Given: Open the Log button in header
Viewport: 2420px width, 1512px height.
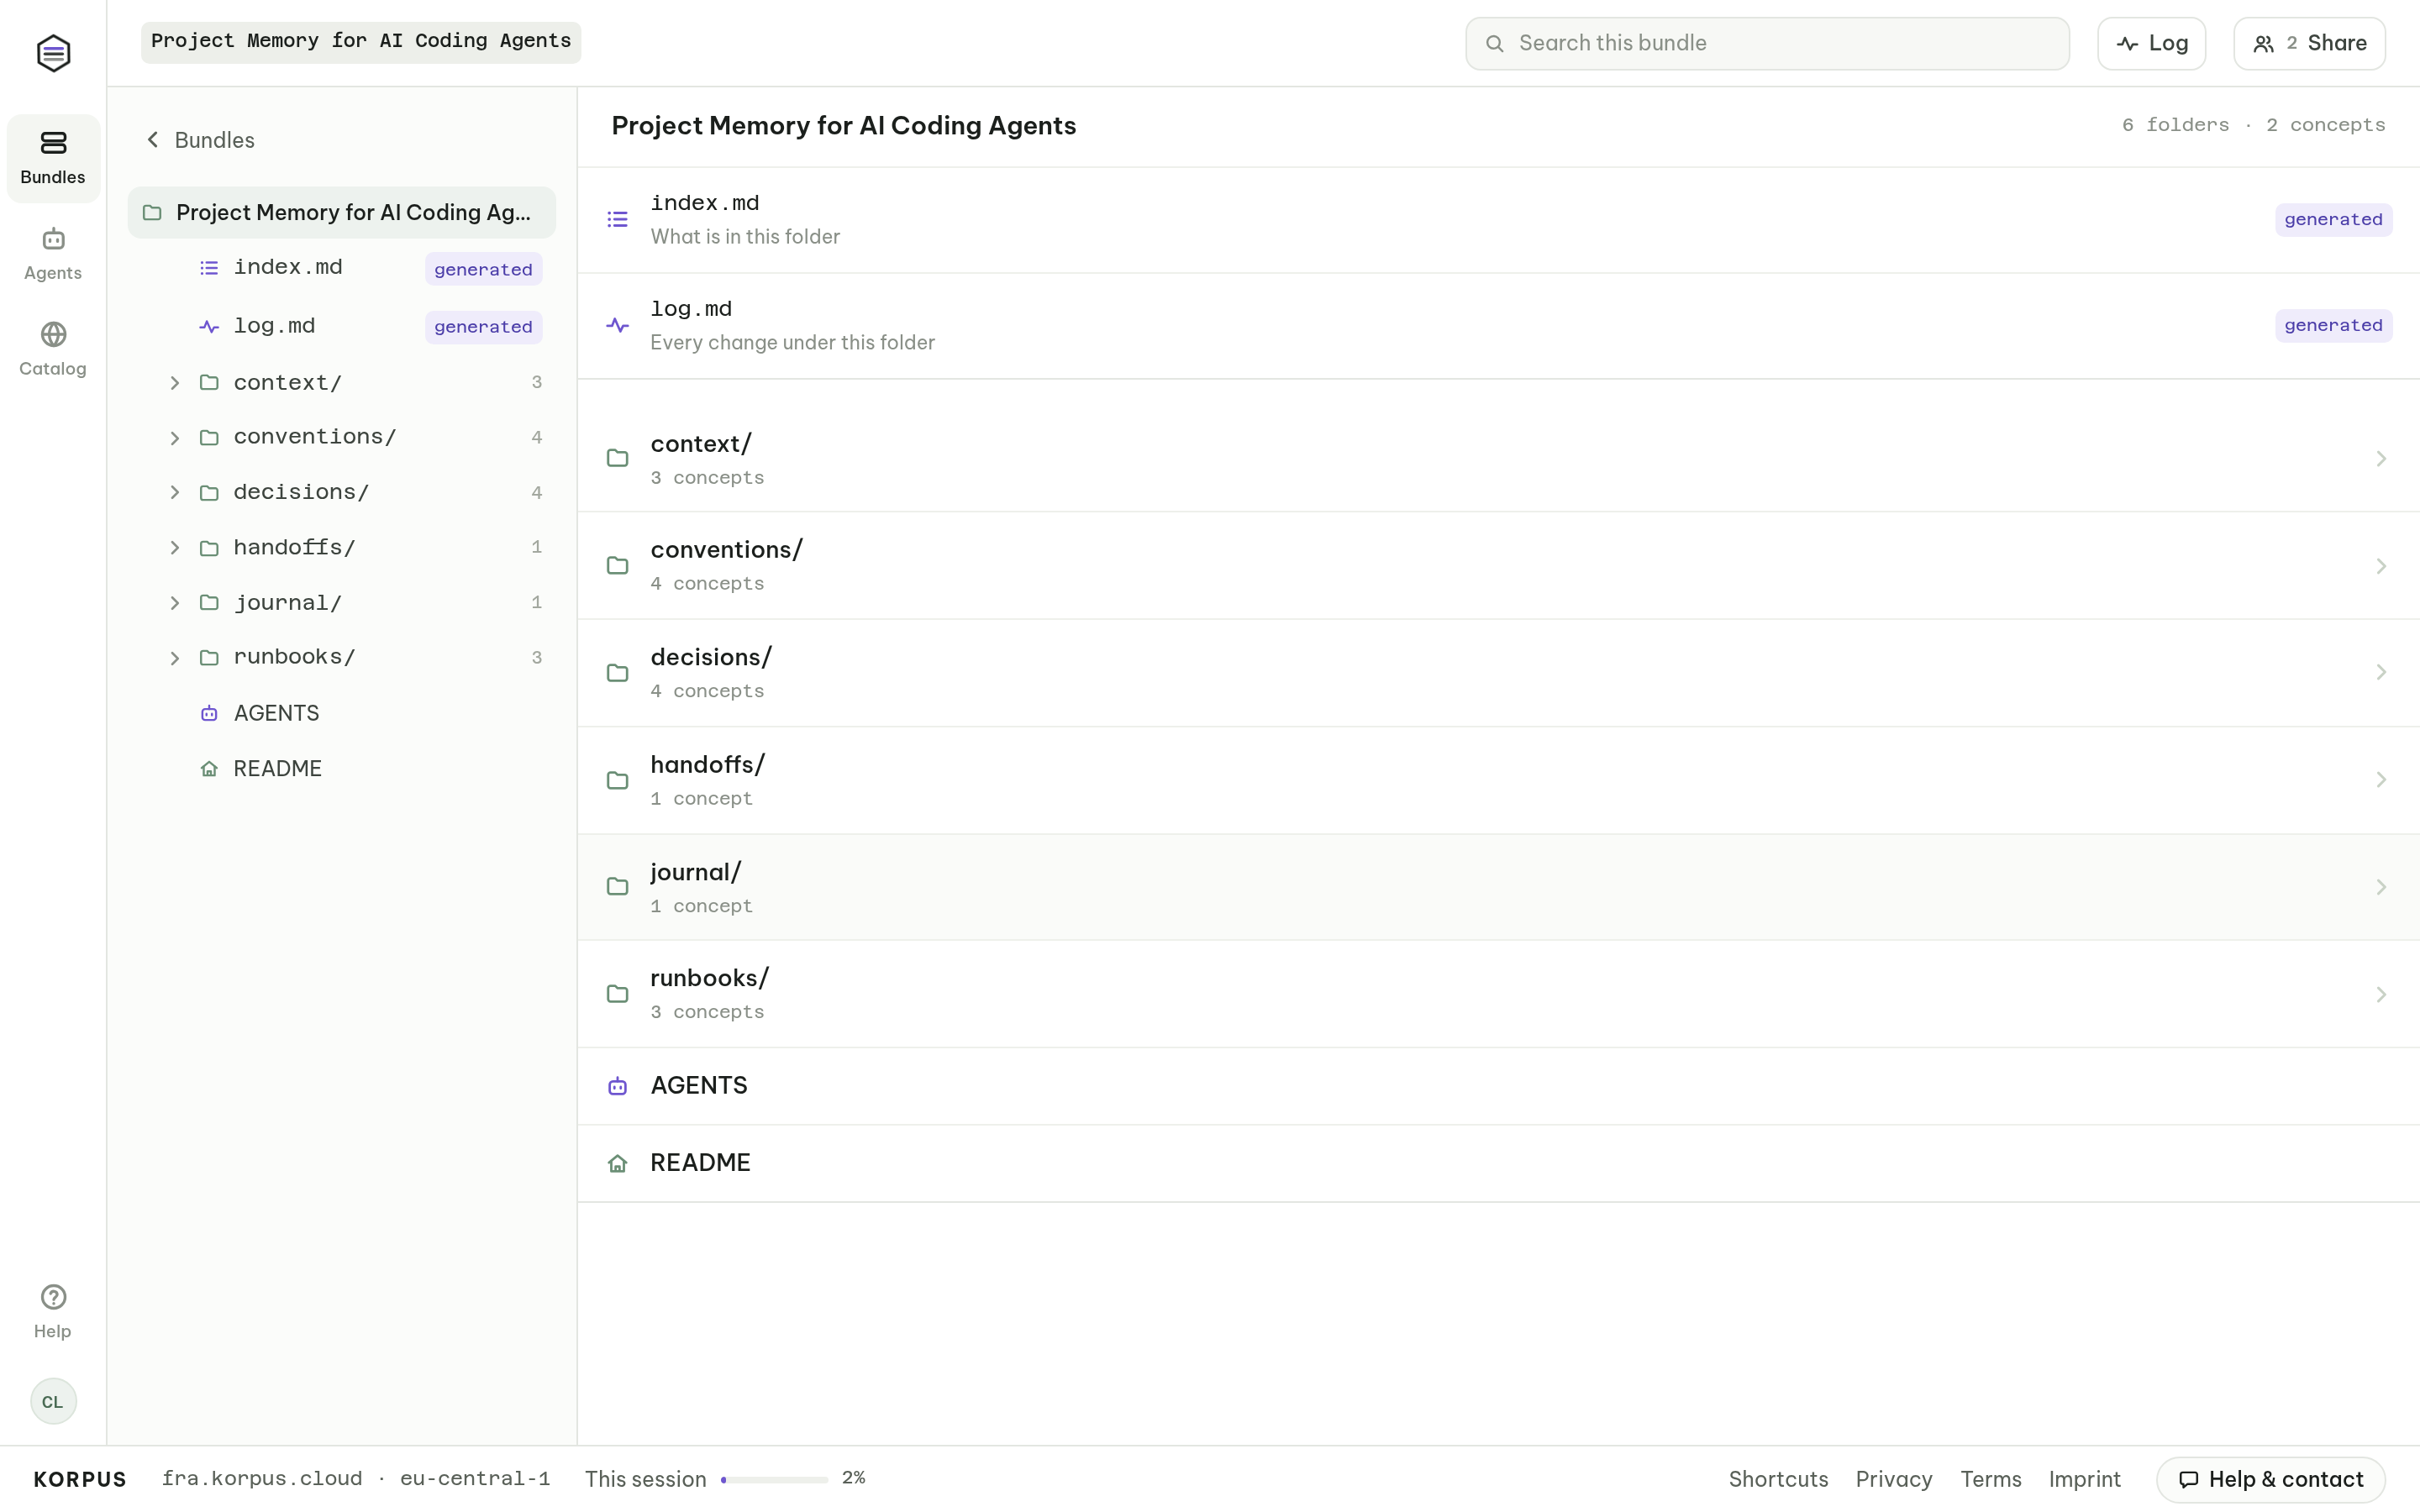Looking at the screenshot, I should [x=2151, y=43].
